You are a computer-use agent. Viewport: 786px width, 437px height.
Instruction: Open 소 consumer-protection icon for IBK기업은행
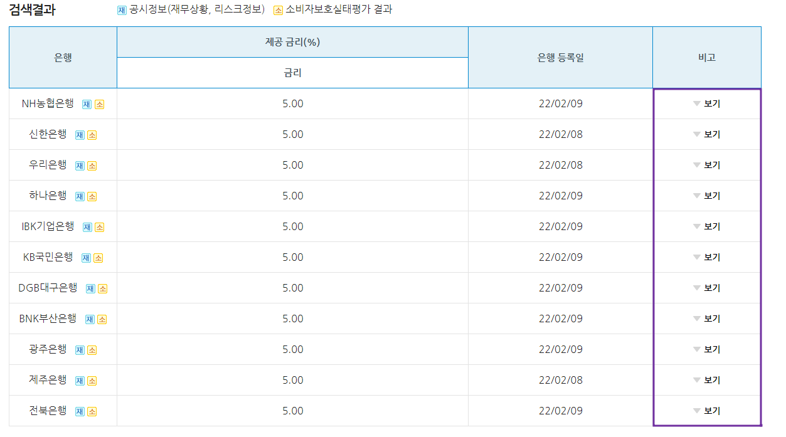point(99,227)
